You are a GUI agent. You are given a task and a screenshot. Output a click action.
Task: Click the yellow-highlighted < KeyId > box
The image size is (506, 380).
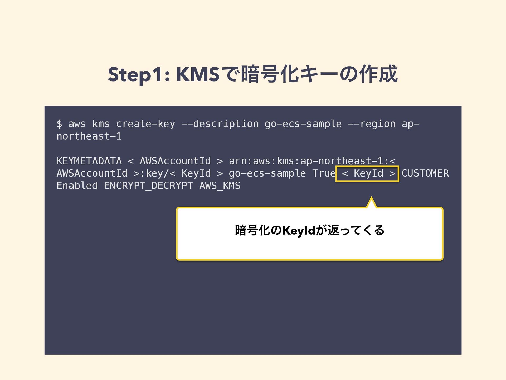coord(367,174)
